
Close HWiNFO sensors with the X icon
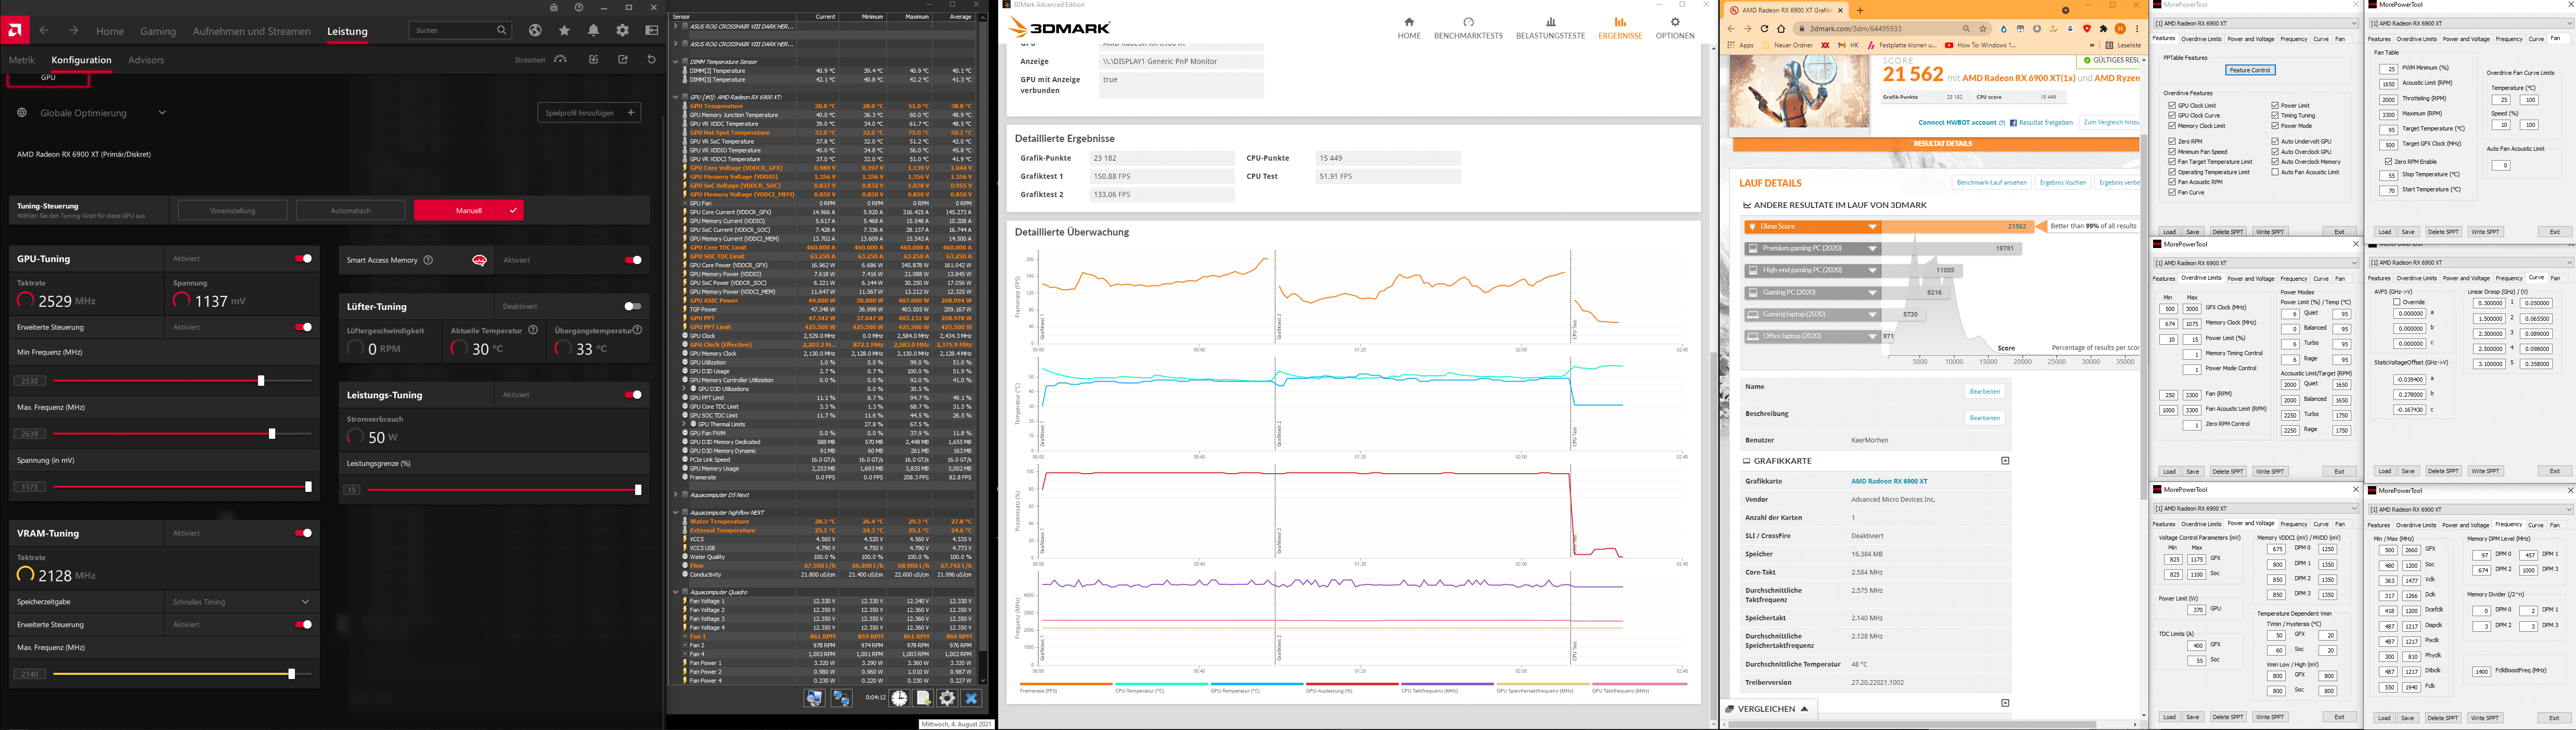click(x=971, y=698)
